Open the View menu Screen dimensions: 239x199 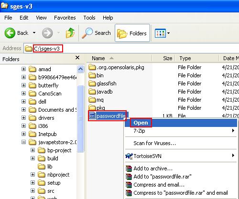[41, 18]
